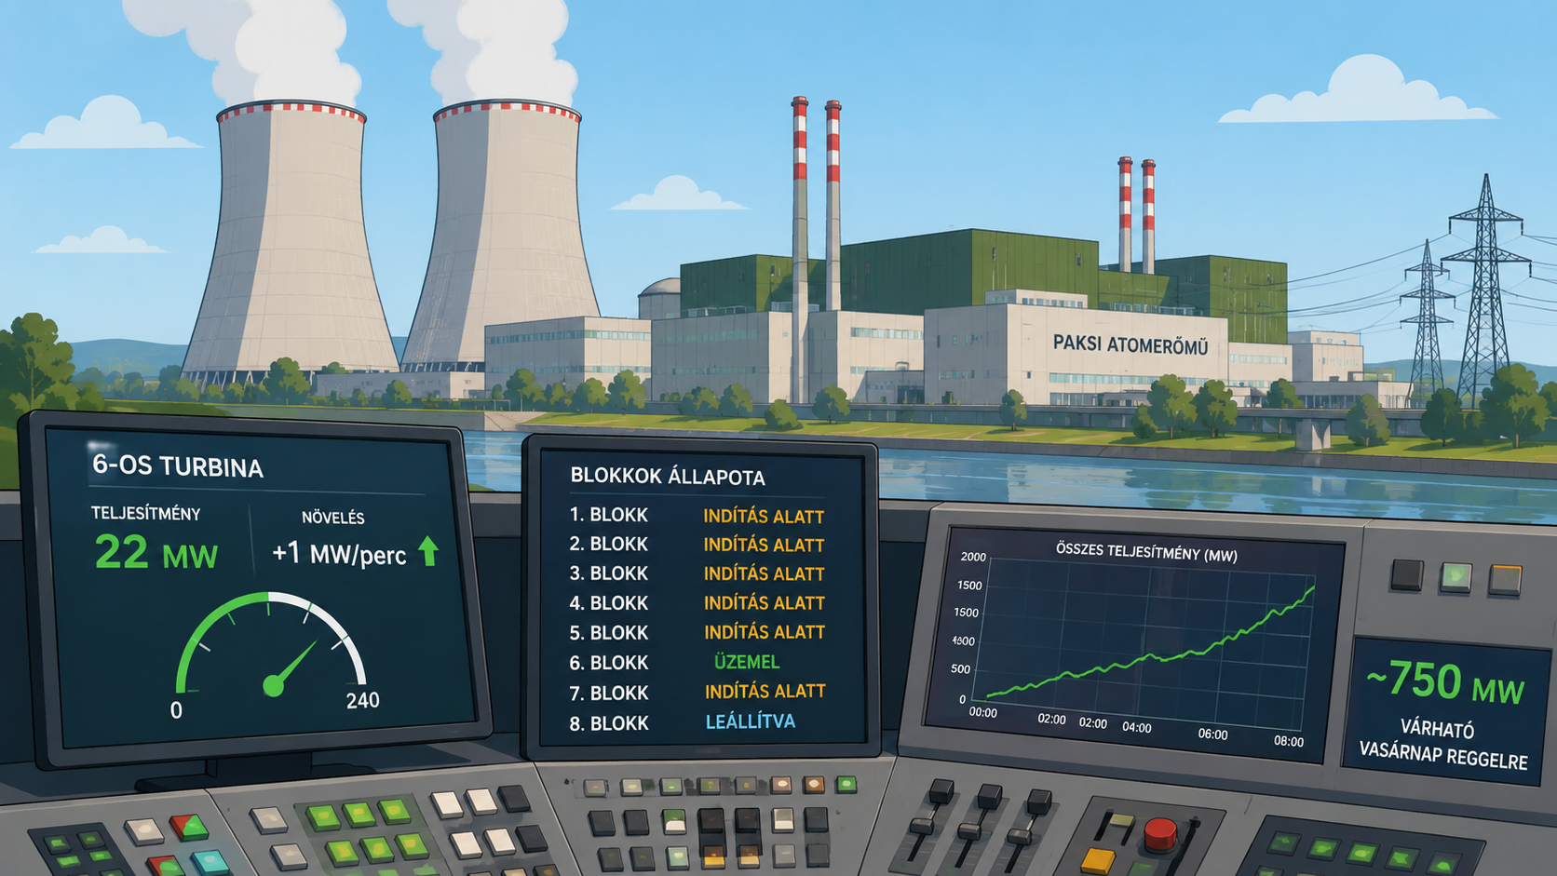1557x876 pixels.
Task: Push the cyan square button on left console
Action: [x=209, y=861]
